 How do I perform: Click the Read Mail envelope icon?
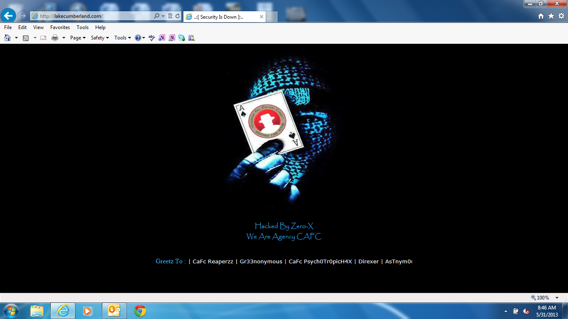pos(43,38)
